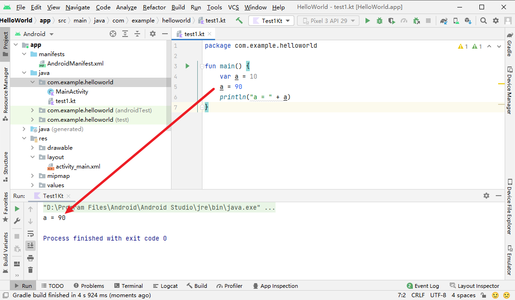Click the UTF-8 encoding in status bar
The image size is (515, 300).
438,295
